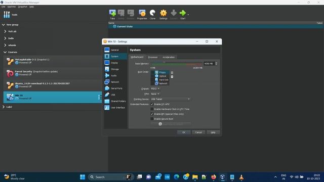Click the Take snapshot toolbar icon

pyautogui.click(x=112, y=15)
